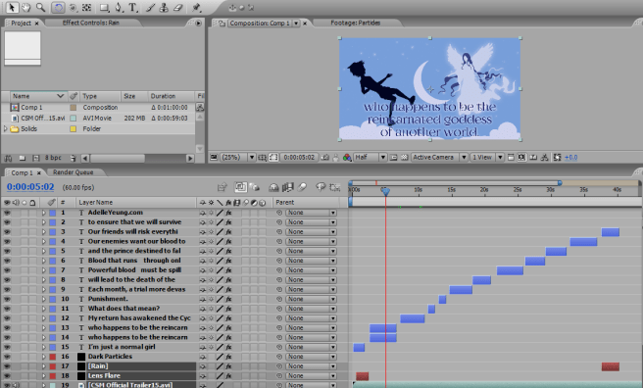Select the Rectangular Mask tool

click(104, 8)
